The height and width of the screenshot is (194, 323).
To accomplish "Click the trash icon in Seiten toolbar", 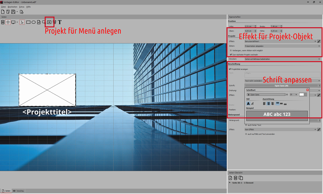I will (3, 22).
